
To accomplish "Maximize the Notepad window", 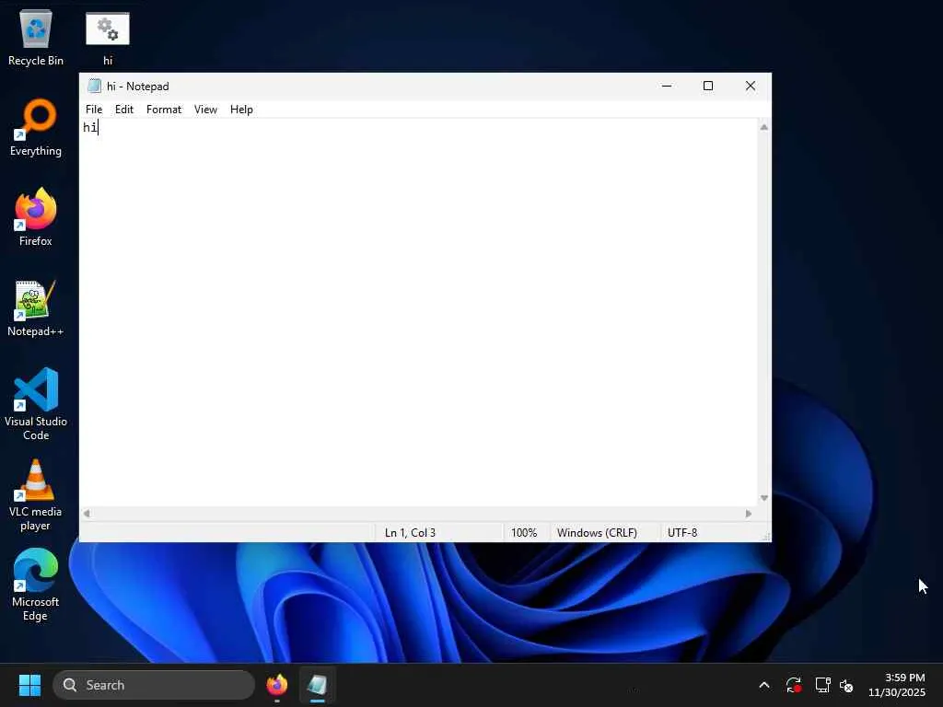I will 708,86.
